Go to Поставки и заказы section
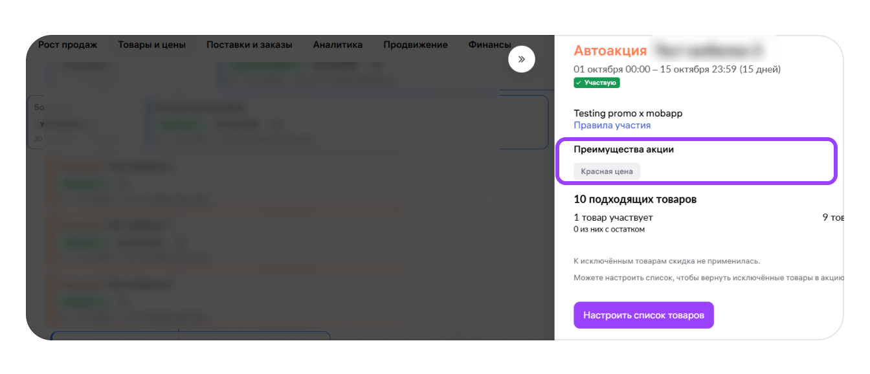This screenshot has height=374, width=870. point(249,45)
